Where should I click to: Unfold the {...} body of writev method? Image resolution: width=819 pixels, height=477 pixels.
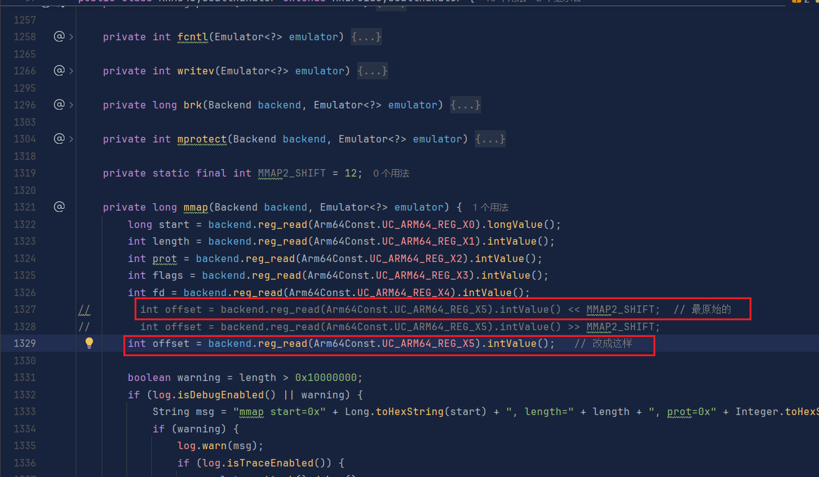[373, 71]
